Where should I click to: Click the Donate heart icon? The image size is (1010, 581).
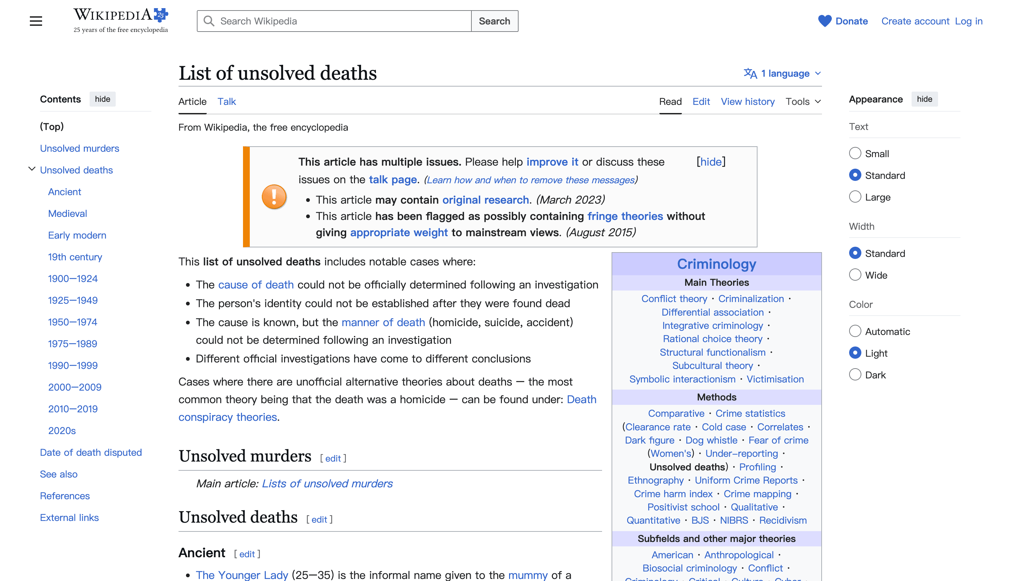pos(824,21)
